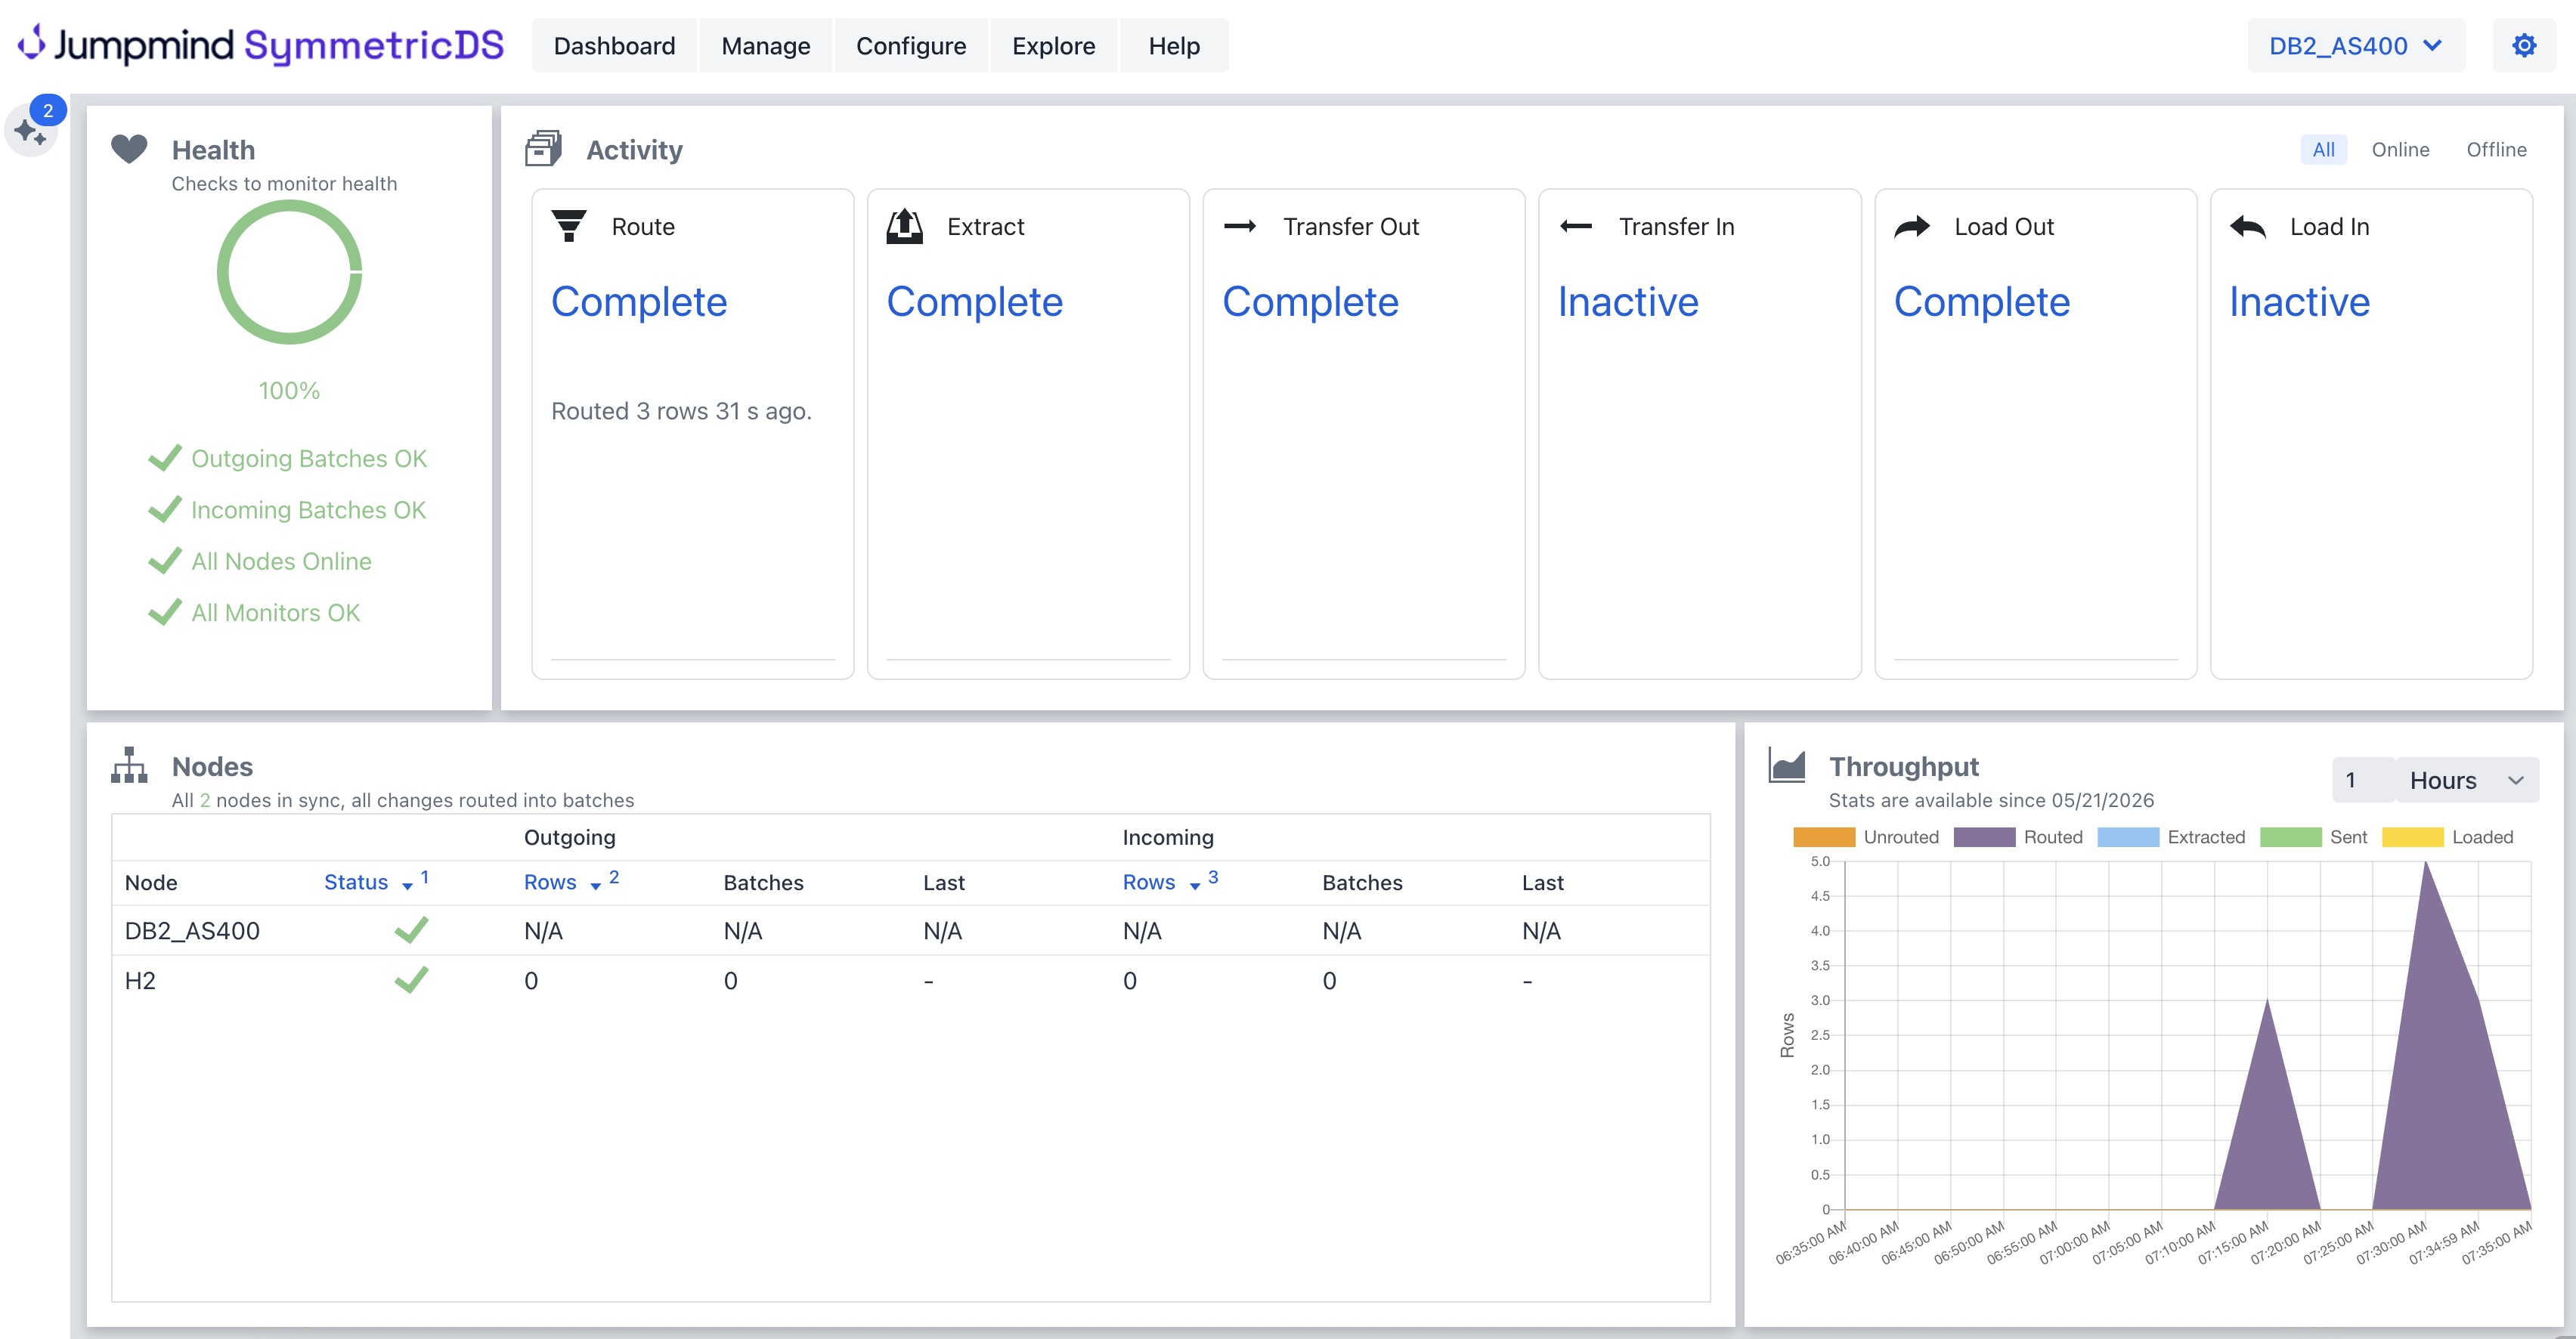This screenshot has width=2576, height=1339.
Task: Click the Throughput area chart icon
Action: [x=1787, y=765]
